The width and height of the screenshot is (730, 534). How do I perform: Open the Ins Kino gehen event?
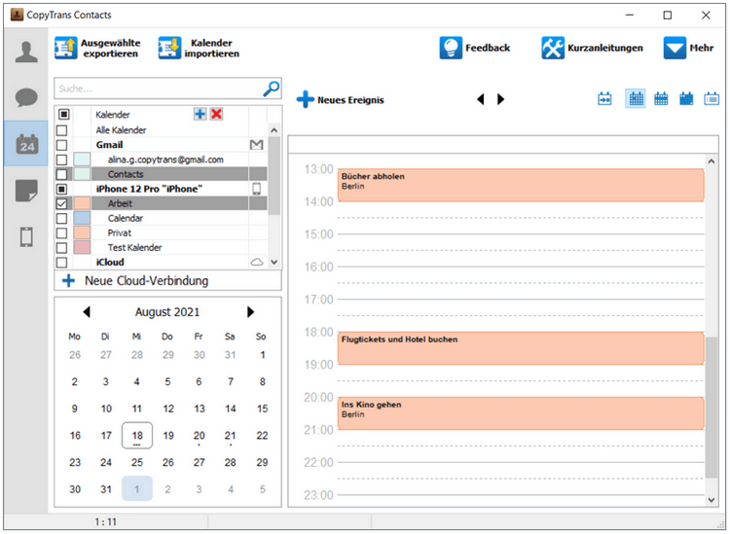tap(521, 413)
